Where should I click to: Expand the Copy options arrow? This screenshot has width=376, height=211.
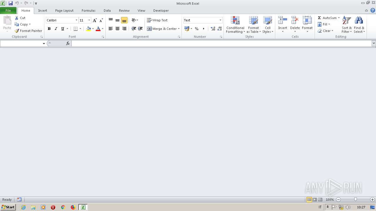30,24
